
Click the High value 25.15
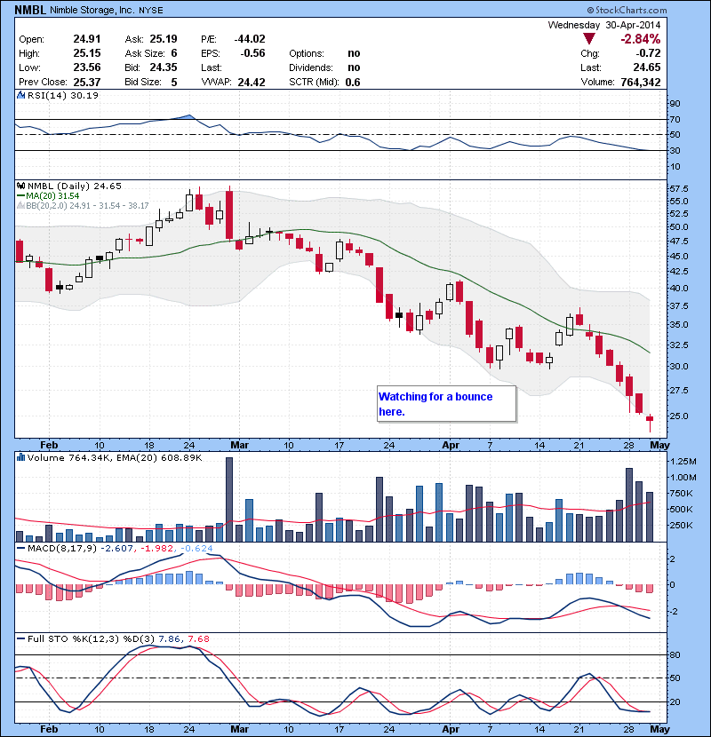pyautogui.click(x=87, y=53)
